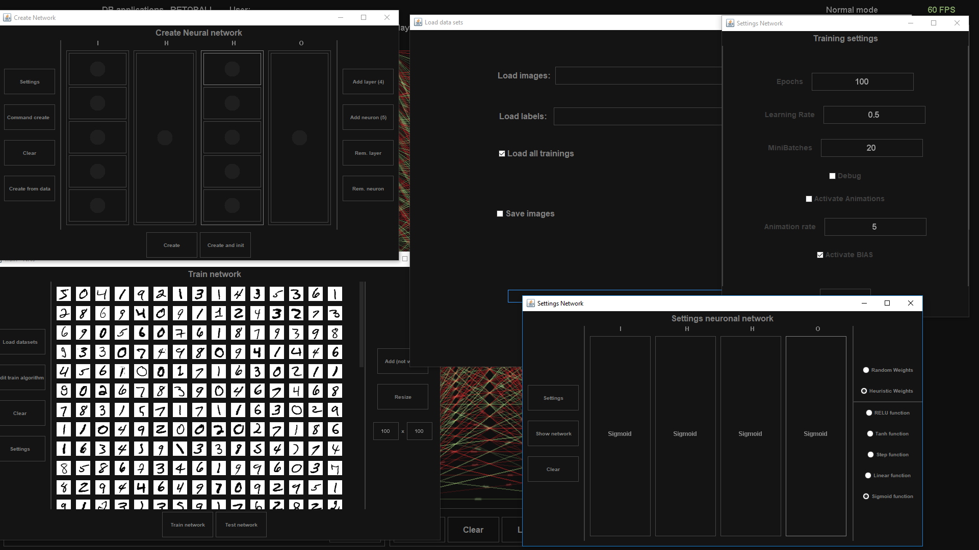Click the Java icon in the Create Network titlebar

[x=7, y=17]
